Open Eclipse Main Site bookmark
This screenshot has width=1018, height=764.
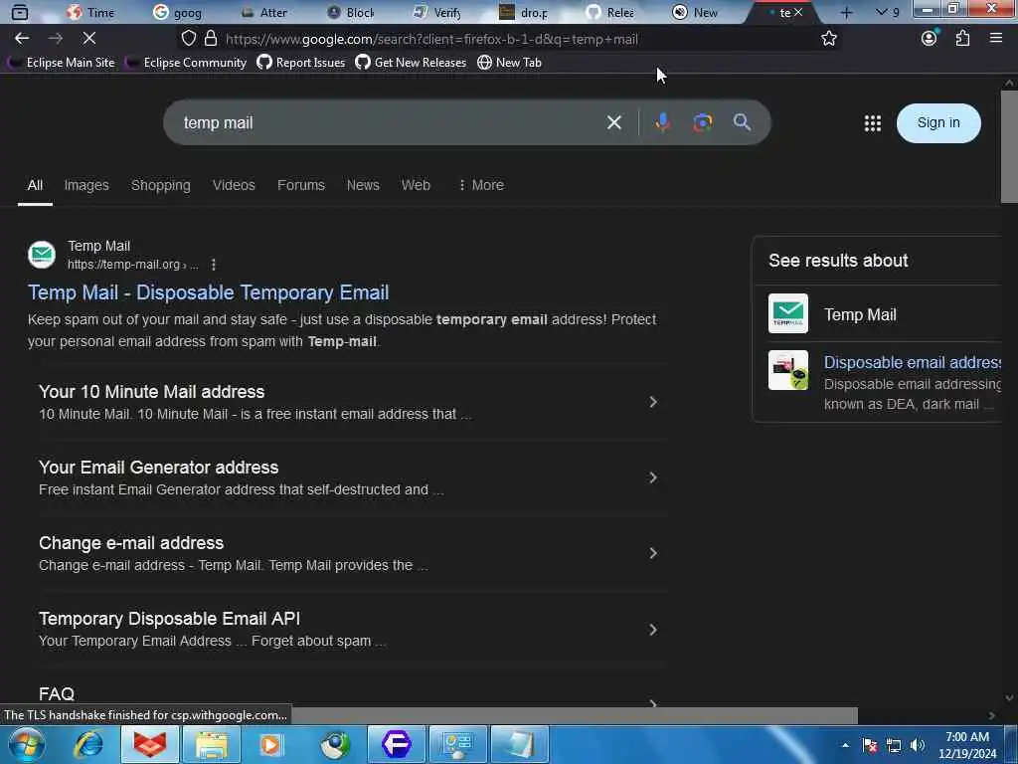click(62, 63)
